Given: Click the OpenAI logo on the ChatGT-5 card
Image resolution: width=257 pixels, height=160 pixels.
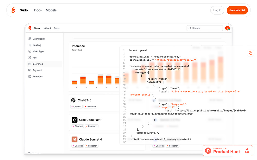Looking at the screenshot, I should (x=73, y=100).
